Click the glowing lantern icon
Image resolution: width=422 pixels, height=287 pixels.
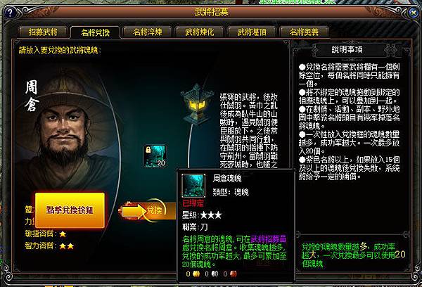(196, 106)
